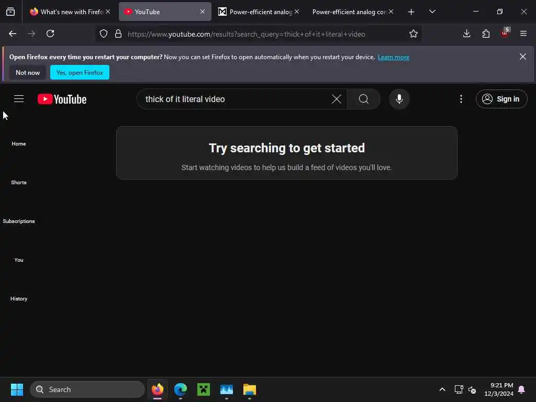536x402 pixels.
Task: Go back one page in Firefox
Action: point(13,33)
